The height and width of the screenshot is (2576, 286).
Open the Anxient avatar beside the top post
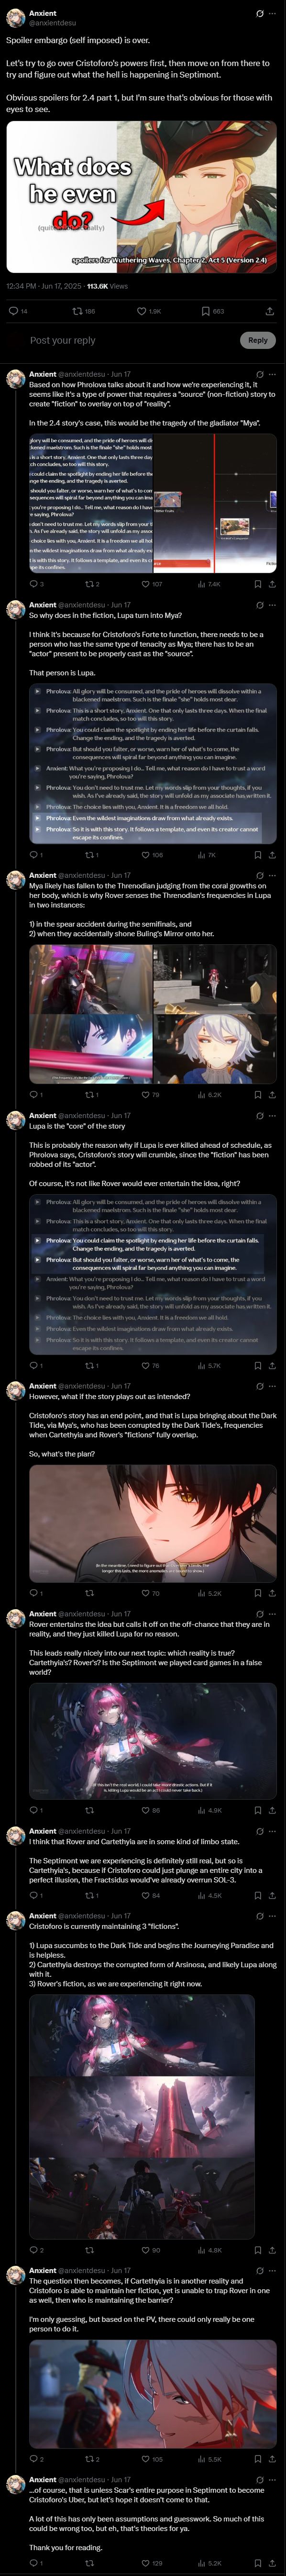(x=15, y=18)
